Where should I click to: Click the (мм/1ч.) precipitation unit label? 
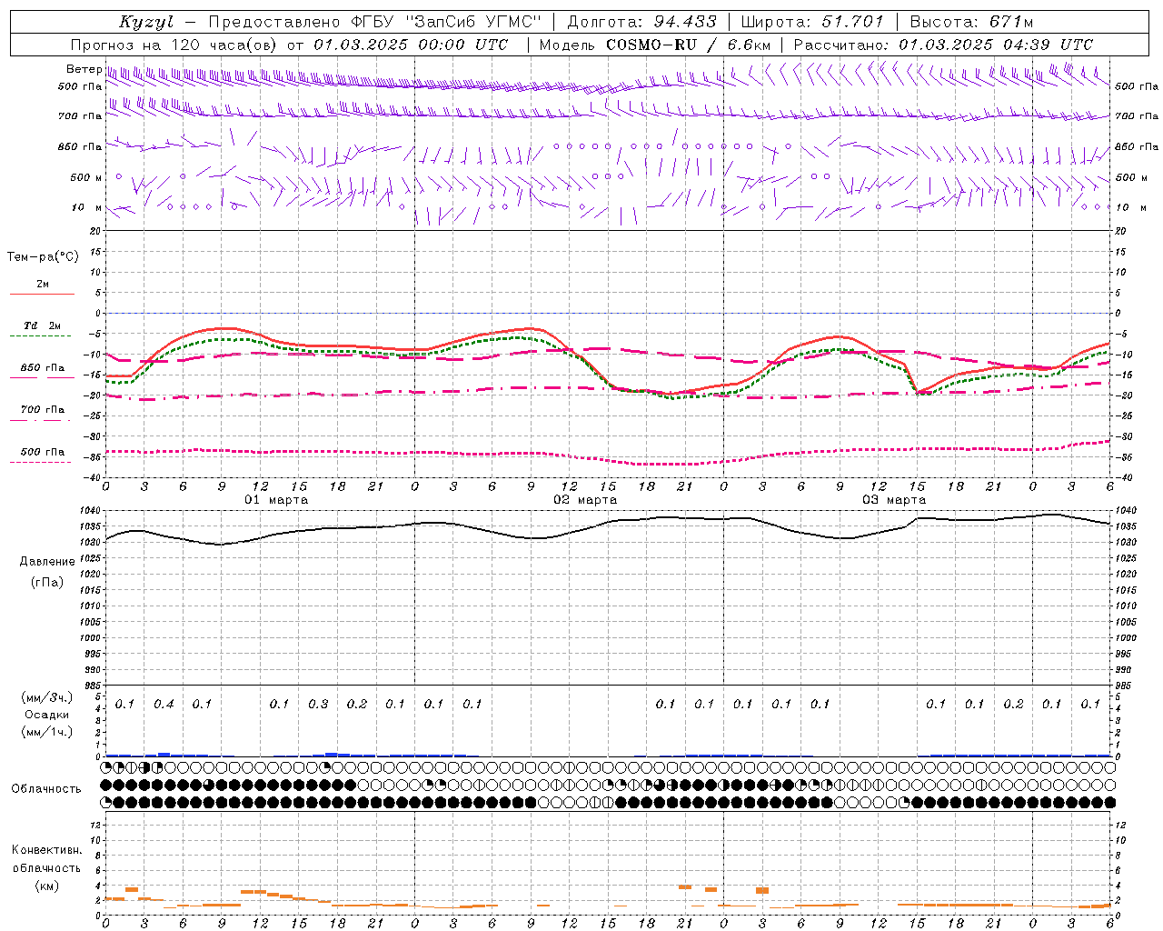46,732
